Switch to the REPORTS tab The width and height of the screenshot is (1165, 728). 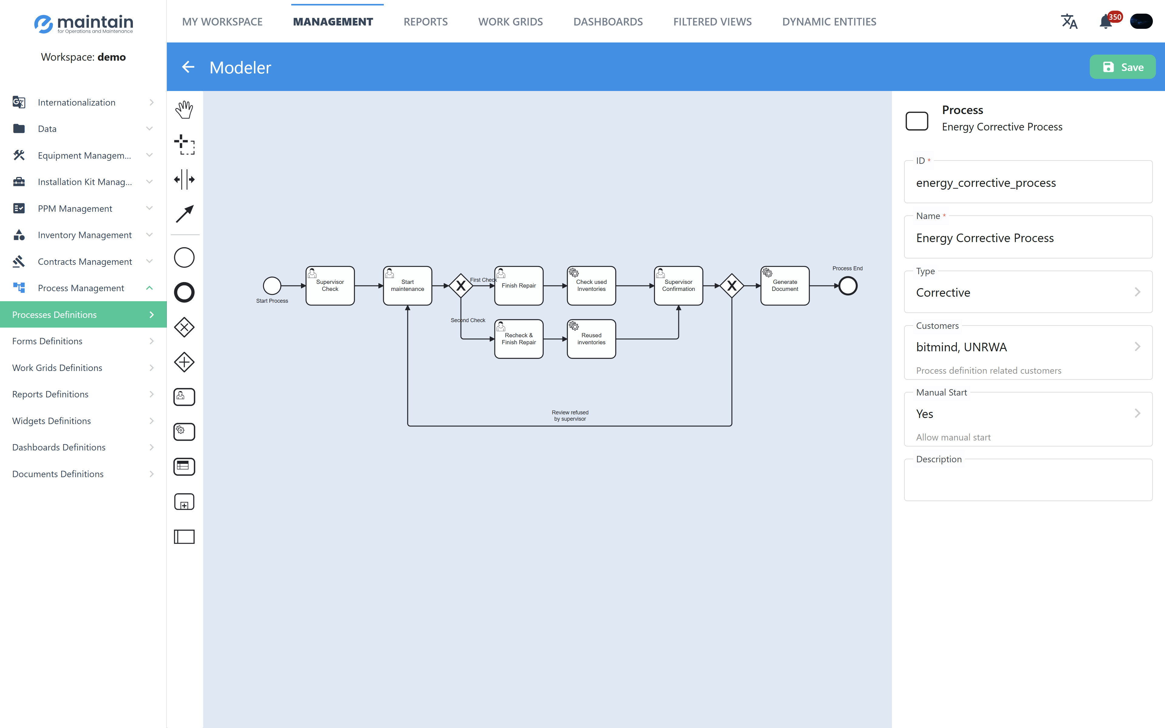pyautogui.click(x=426, y=22)
